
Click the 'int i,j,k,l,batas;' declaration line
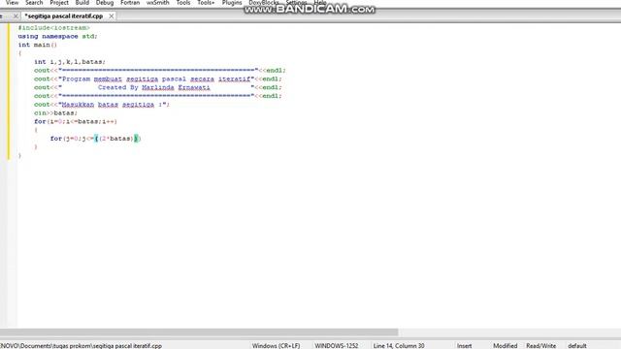coord(70,62)
